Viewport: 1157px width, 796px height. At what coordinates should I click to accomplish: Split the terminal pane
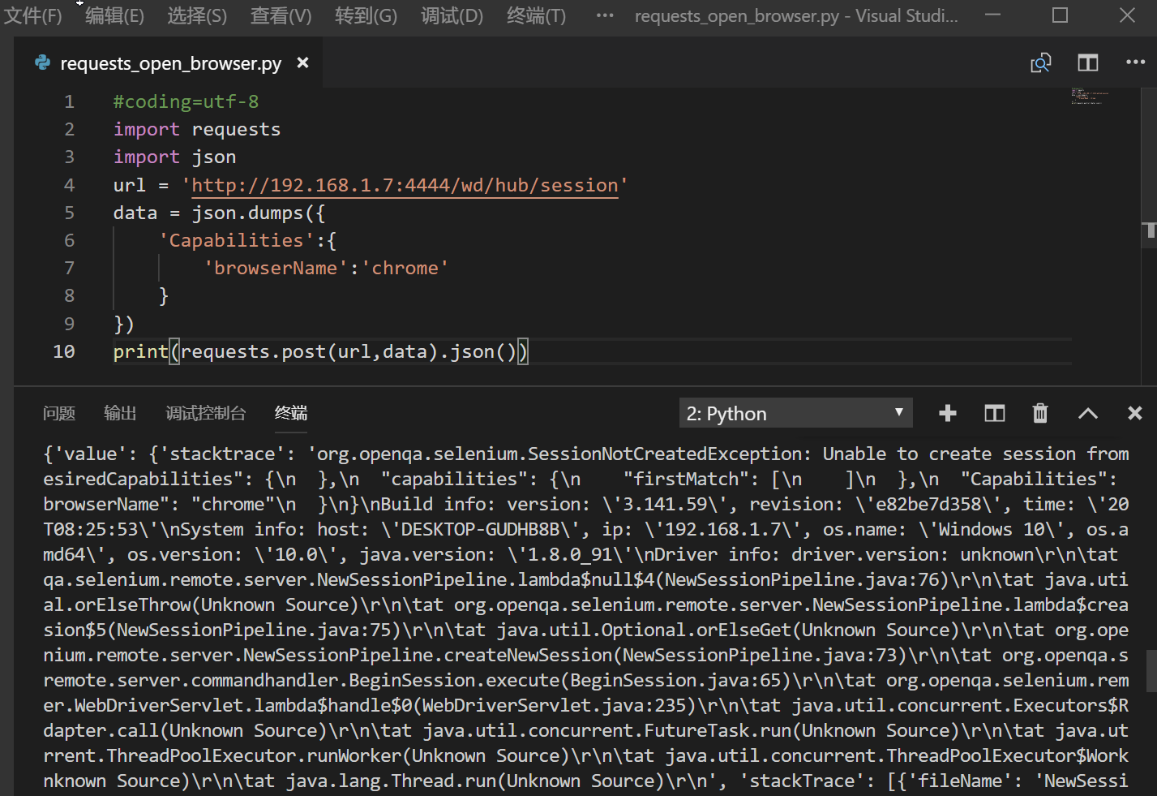995,414
